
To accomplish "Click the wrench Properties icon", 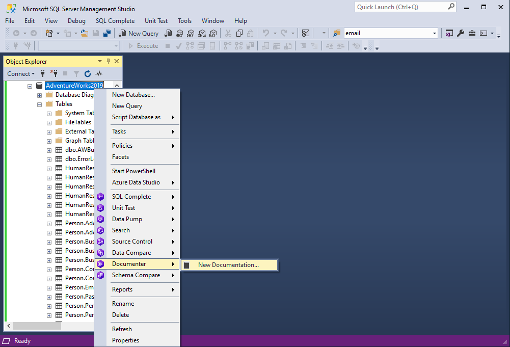I will 461,33.
